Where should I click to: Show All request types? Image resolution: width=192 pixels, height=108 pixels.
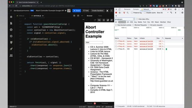click(116, 22)
